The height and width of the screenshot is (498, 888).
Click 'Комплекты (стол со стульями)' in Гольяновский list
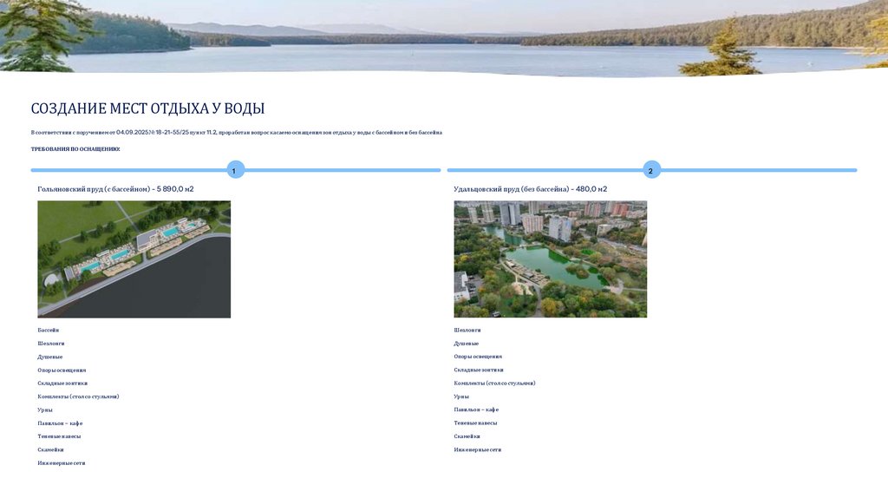click(x=78, y=396)
